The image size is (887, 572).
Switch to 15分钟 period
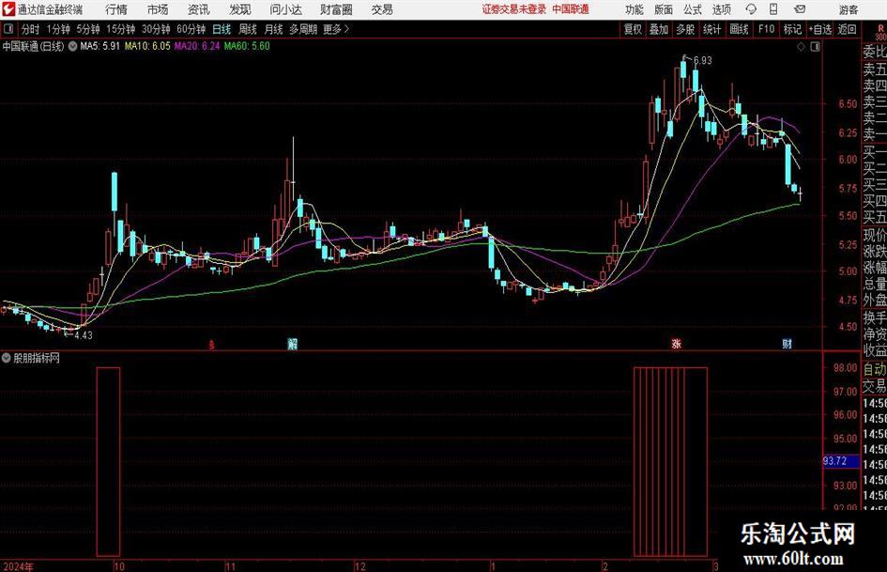tap(121, 29)
